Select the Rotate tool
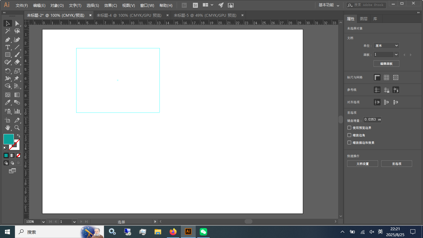The height and width of the screenshot is (238, 423). coord(8,71)
